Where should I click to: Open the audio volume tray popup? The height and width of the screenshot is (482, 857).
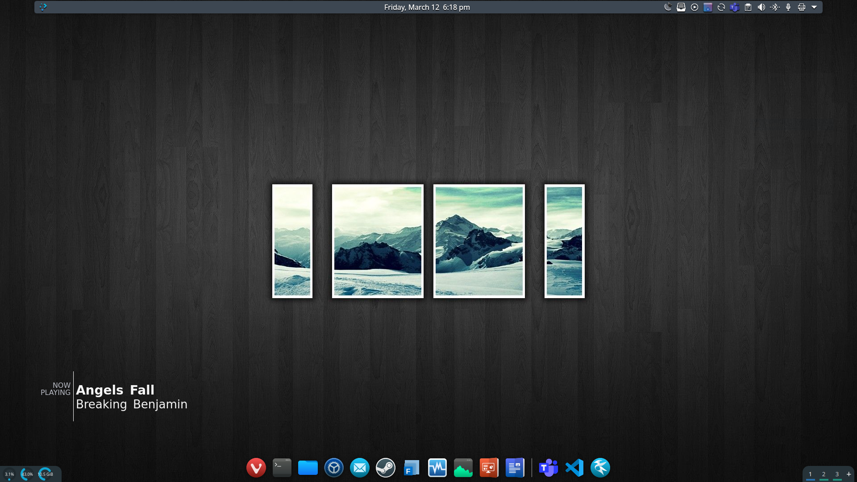[761, 7]
